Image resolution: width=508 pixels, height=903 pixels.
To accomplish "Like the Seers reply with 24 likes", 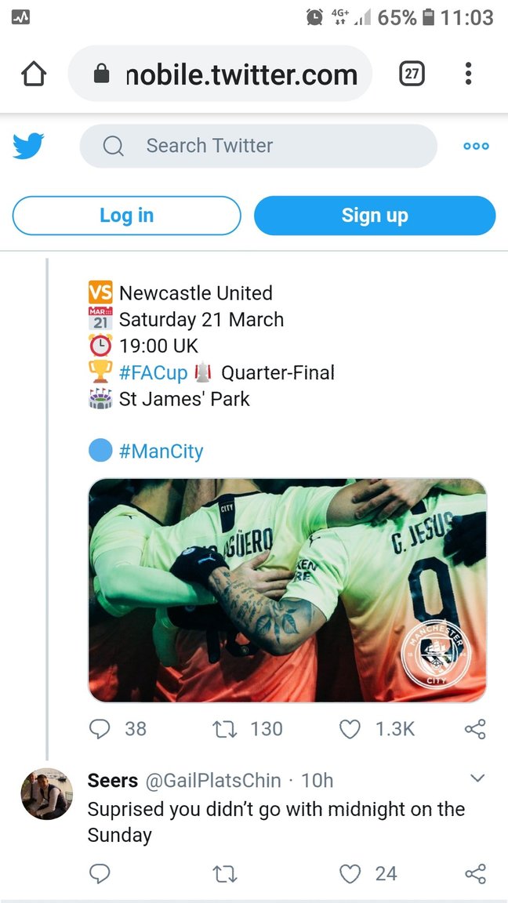I will point(350,873).
